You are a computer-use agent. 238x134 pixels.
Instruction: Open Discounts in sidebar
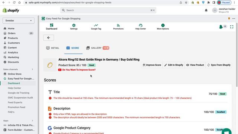pos(13,62)
